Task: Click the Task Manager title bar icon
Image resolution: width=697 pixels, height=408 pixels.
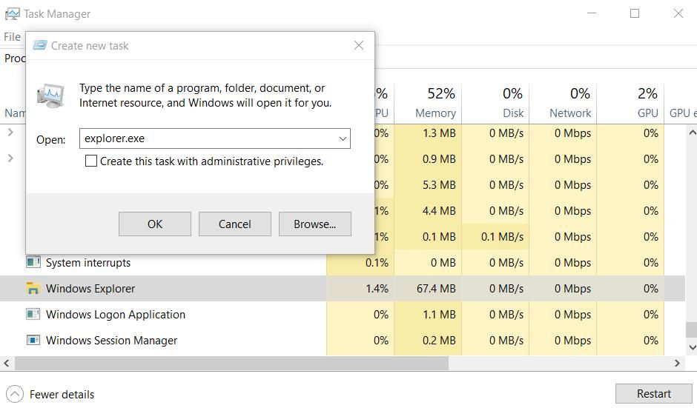Action: (x=12, y=14)
